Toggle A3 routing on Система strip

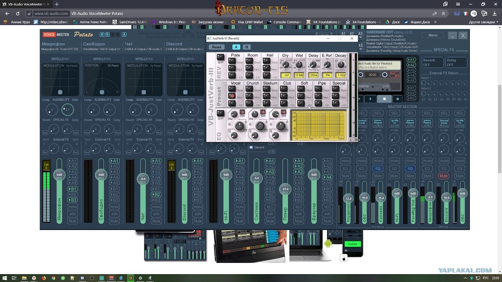[270, 172]
